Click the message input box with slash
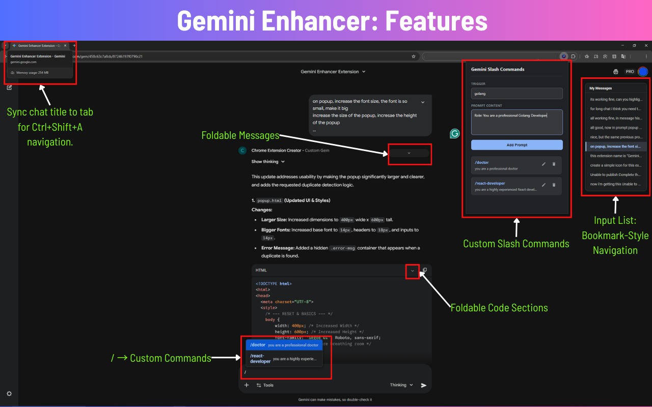This screenshot has height=407, width=652. (335, 372)
